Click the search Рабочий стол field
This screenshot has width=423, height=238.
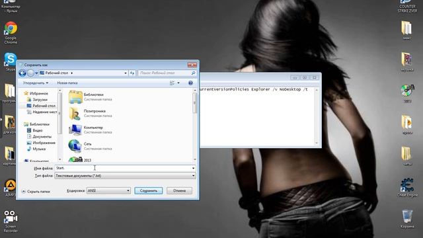pos(165,73)
